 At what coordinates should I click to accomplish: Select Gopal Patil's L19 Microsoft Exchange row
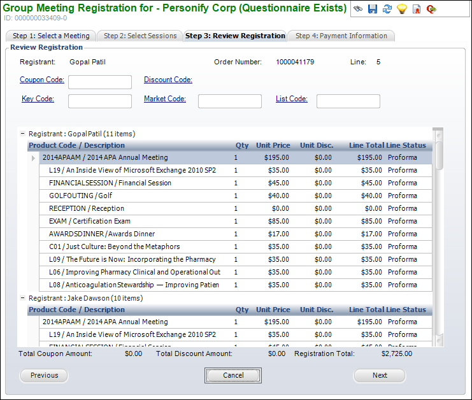pyautogui.click(x=236, y=170)
